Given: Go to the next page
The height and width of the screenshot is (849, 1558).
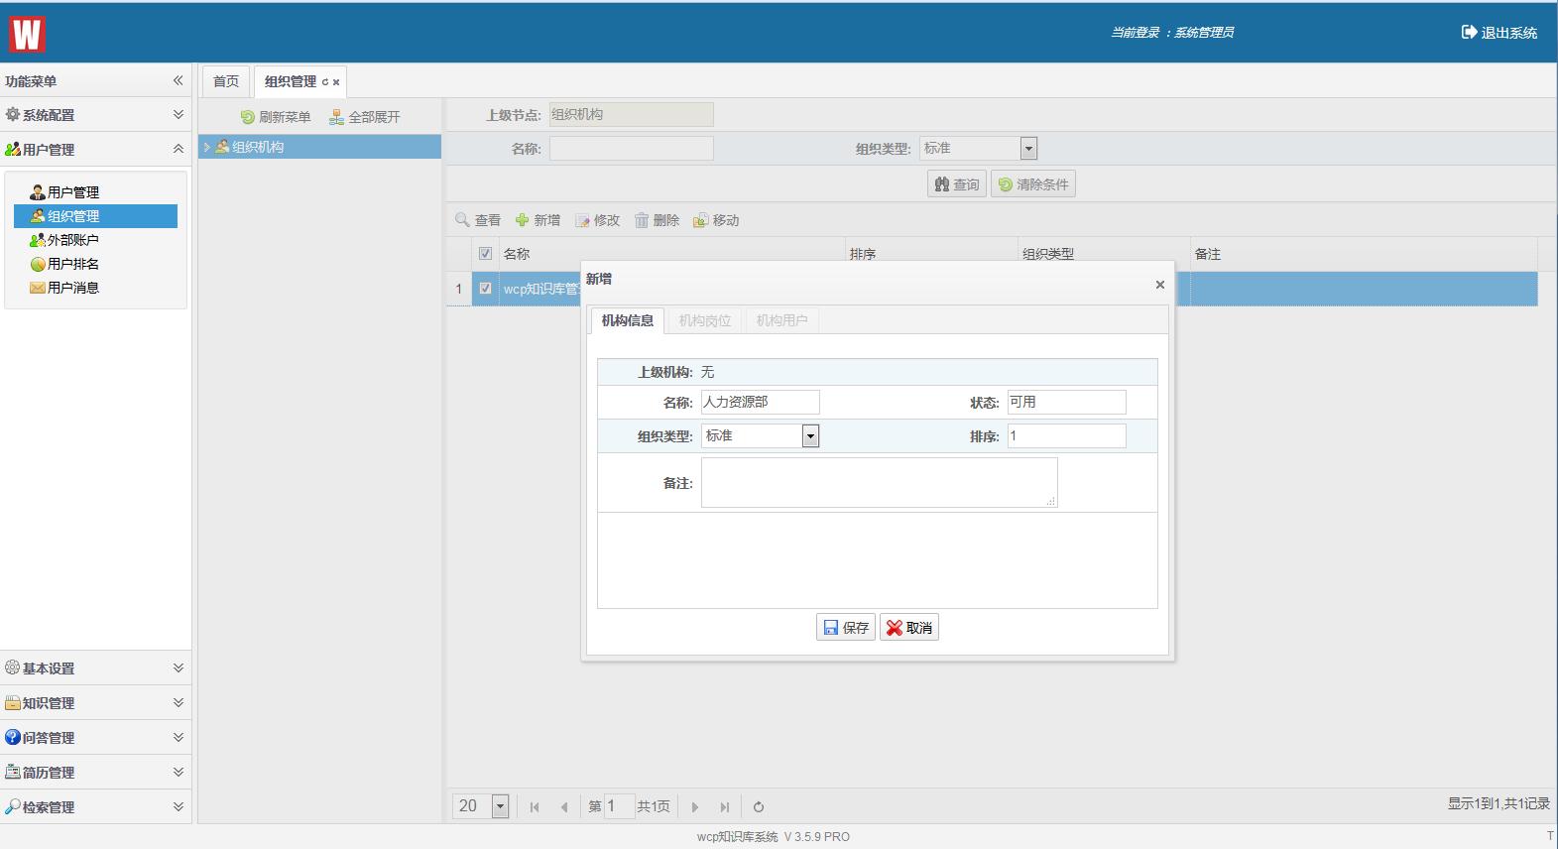Looking at the screenshot, I should [x=695, y=807].
